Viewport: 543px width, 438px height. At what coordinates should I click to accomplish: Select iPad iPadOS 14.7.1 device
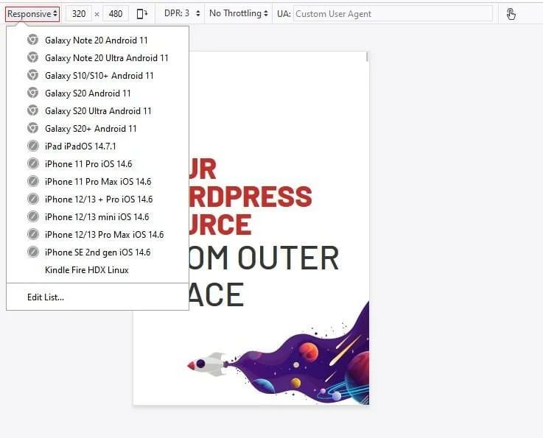98,146
